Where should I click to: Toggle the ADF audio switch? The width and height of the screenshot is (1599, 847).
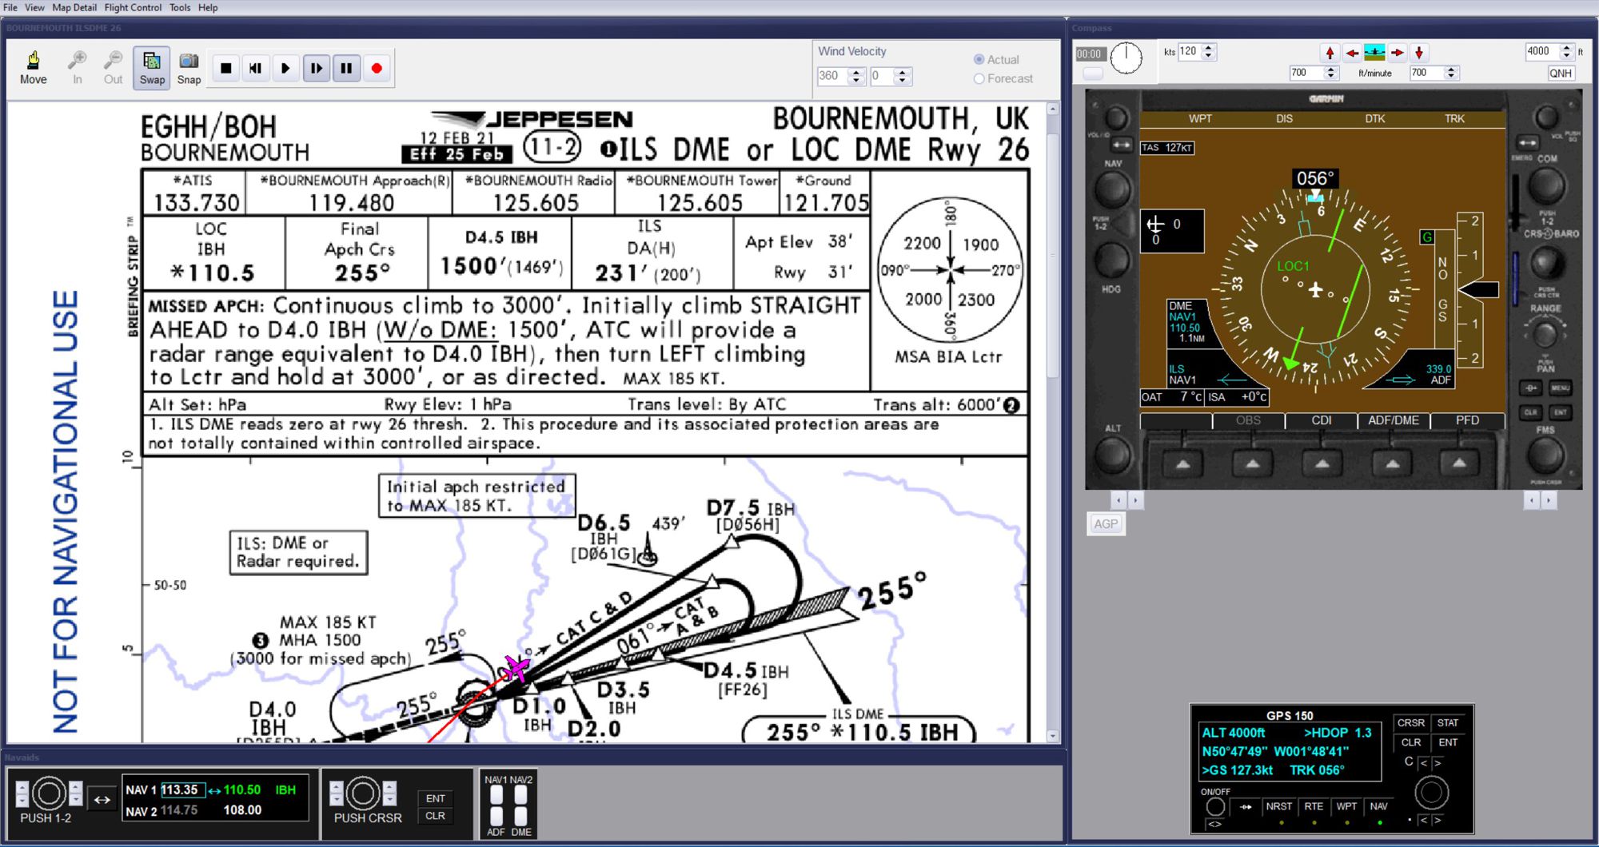point(496,816)
